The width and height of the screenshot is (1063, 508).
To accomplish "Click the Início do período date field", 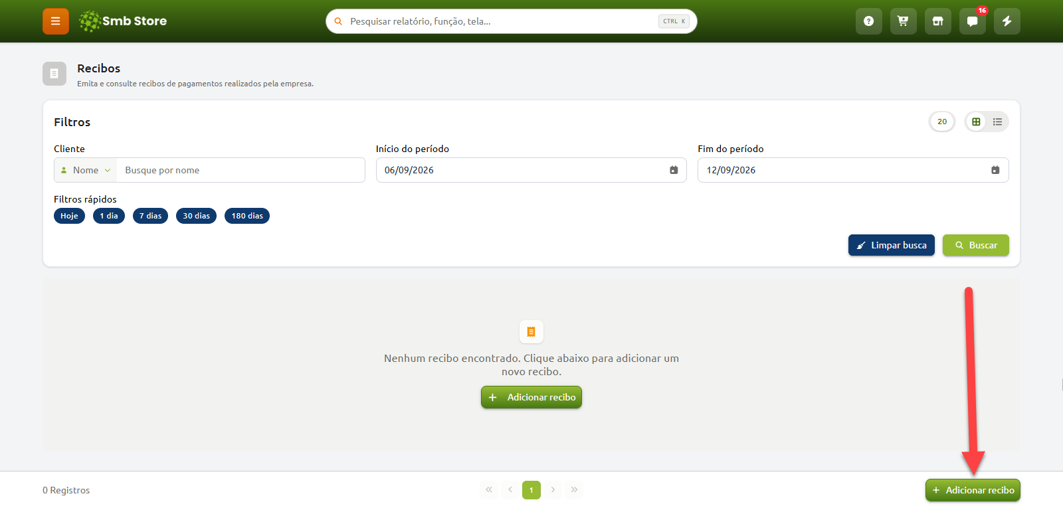I will click(531, 170).
